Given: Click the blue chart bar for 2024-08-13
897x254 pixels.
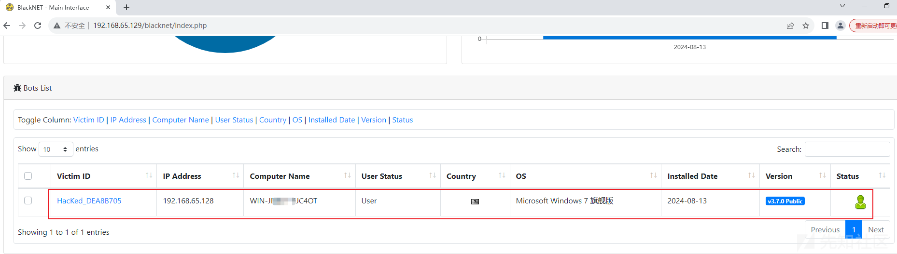Looking at the screenshot, I should tap(689, 38).
